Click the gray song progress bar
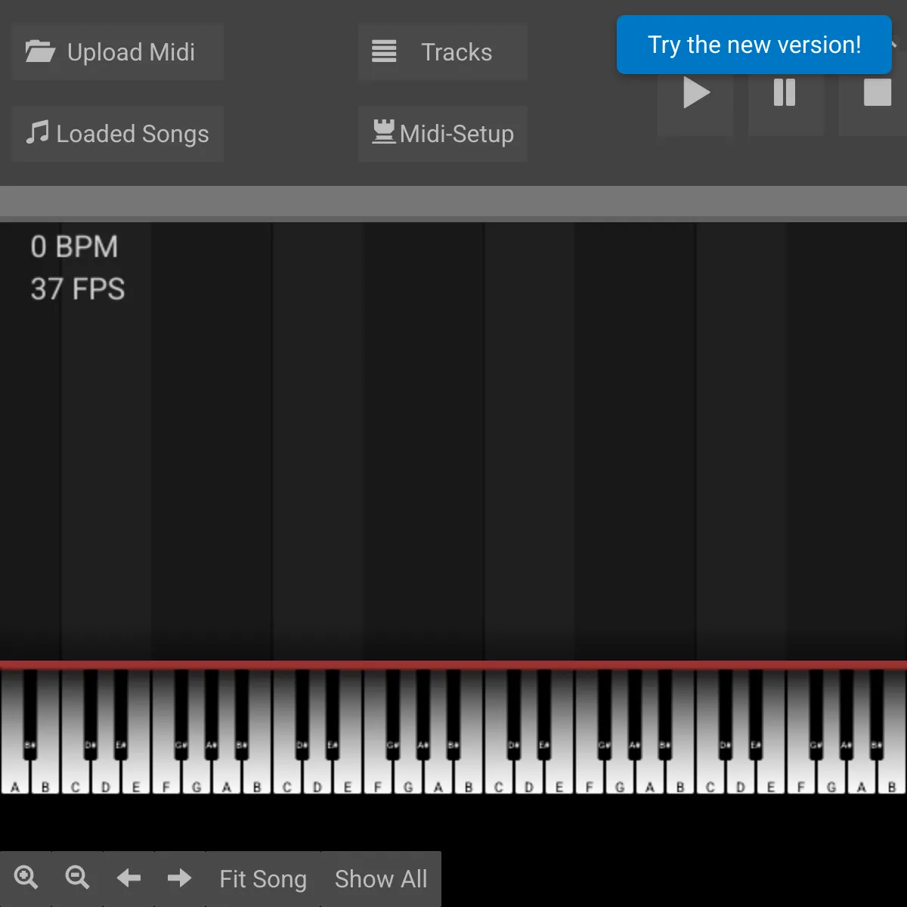Viewport: 907px width, 907px height. coord(453,203)
